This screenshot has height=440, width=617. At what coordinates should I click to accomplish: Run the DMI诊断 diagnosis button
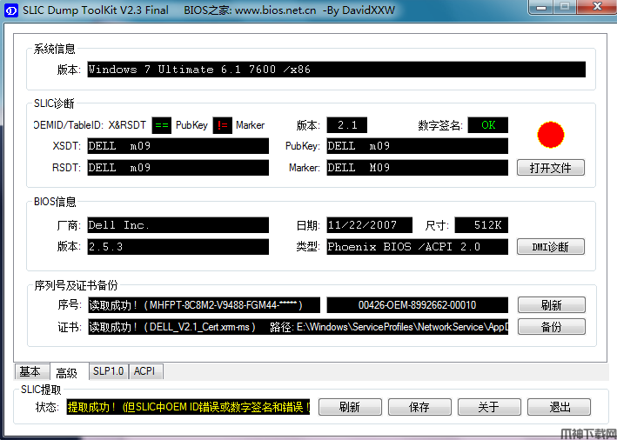(x=551, y=247)
